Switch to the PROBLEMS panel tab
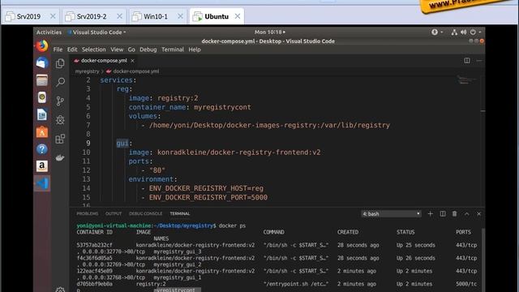Screen dimensions: 519x292 pos(88,214)
